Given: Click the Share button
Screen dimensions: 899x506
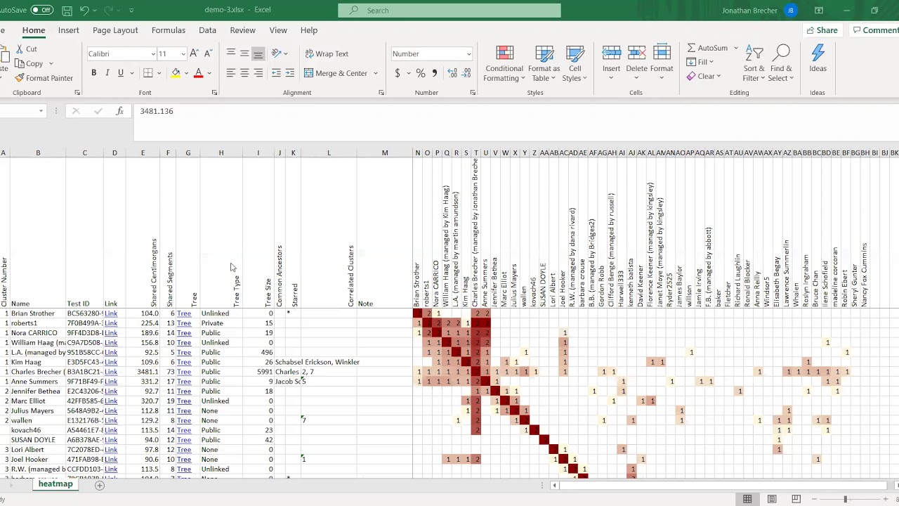Looking at the screenshot, I should pyautogui.click(x=822, y=30).
